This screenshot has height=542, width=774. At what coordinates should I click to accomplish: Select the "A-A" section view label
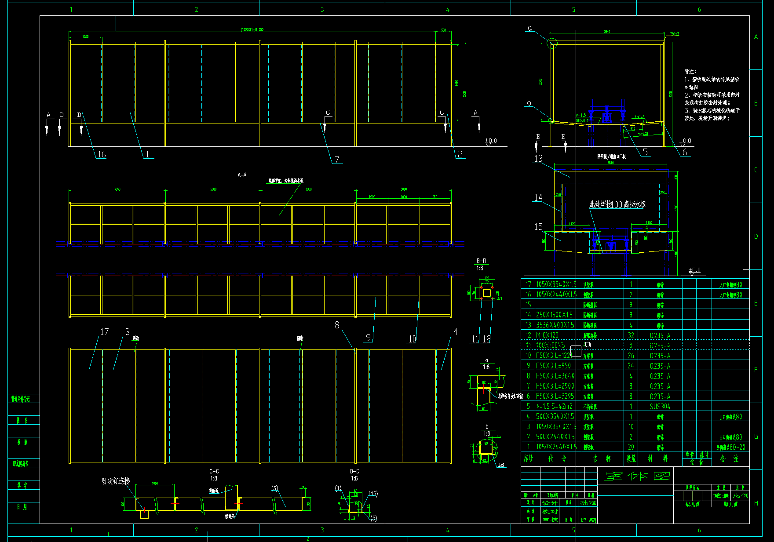coord(242,175)
